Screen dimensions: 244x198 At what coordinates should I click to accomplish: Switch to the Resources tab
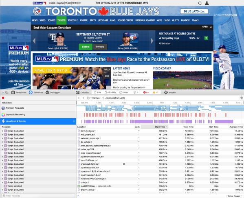19,93
